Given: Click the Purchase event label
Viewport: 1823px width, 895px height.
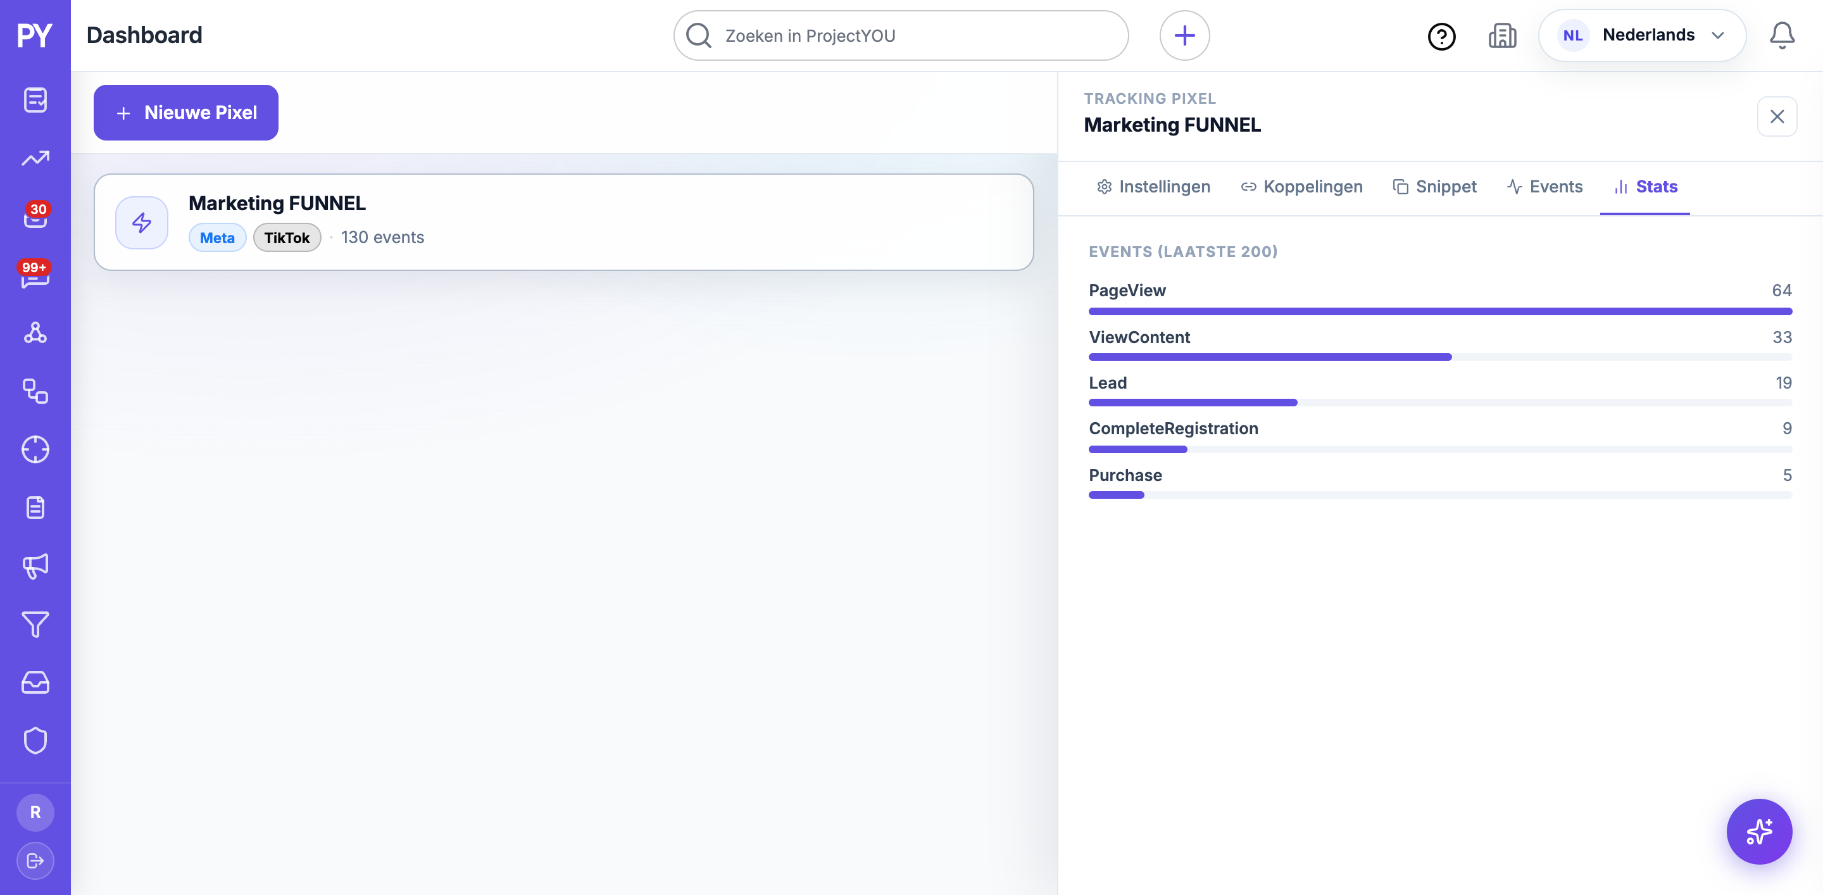Looking at the screenshot, I should click(x=1125, y=475).
